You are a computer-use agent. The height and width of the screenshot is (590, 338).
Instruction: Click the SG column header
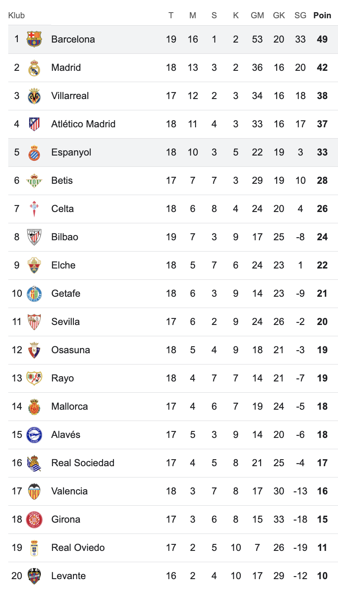pos(300,15)
